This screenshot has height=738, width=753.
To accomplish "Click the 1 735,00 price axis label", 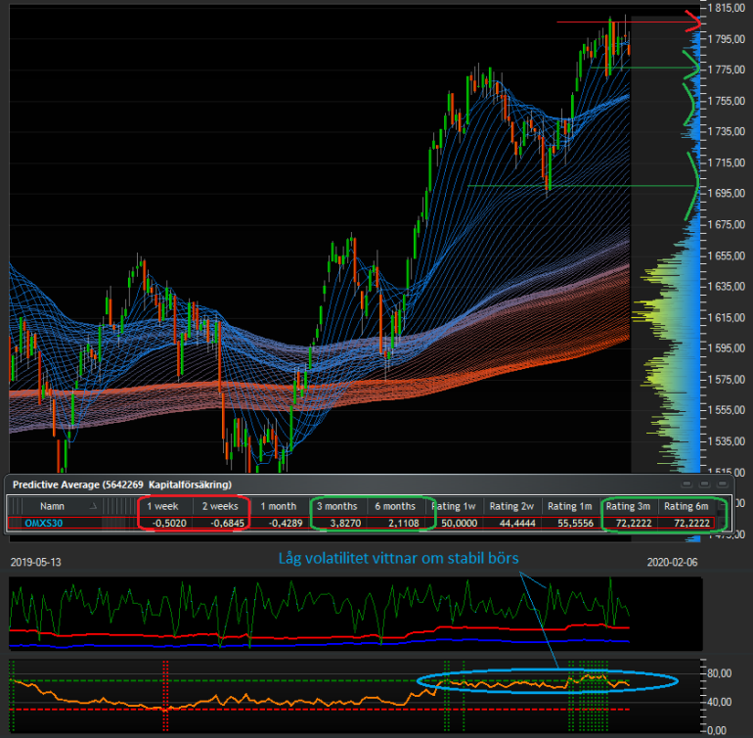I will pos(726,131).
